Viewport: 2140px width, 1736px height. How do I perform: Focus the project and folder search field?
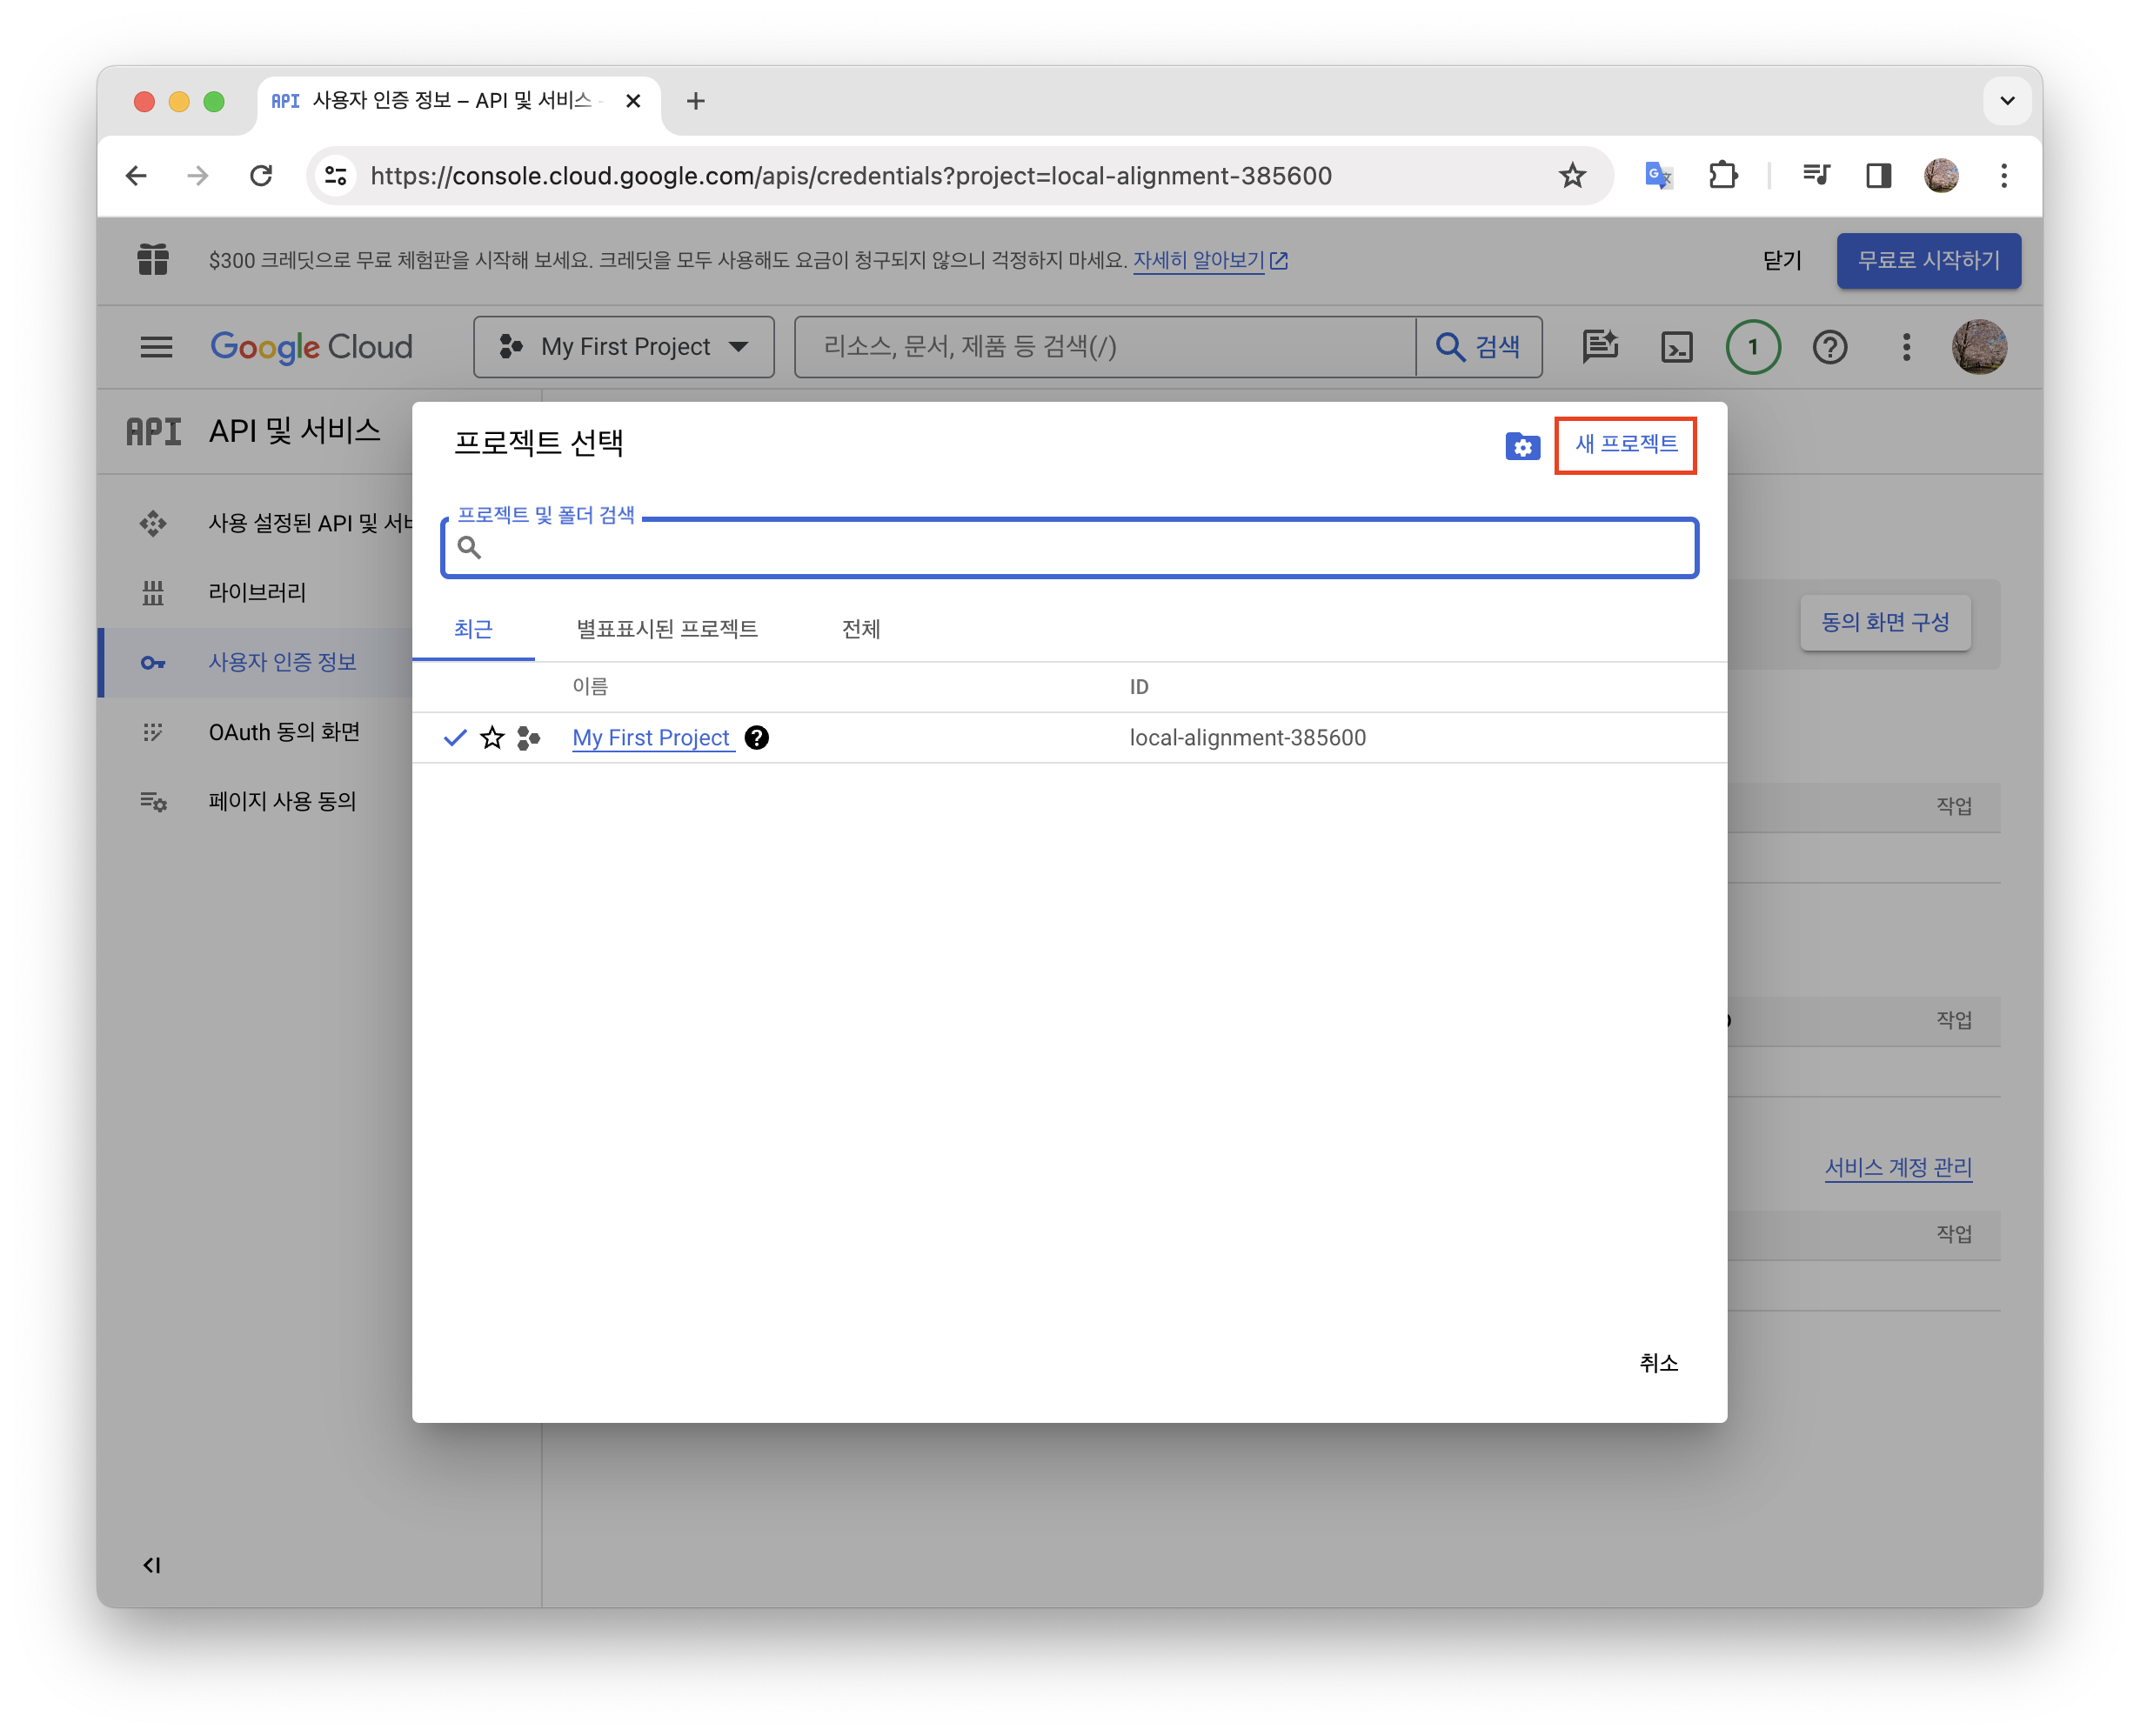coord(1070,548)
